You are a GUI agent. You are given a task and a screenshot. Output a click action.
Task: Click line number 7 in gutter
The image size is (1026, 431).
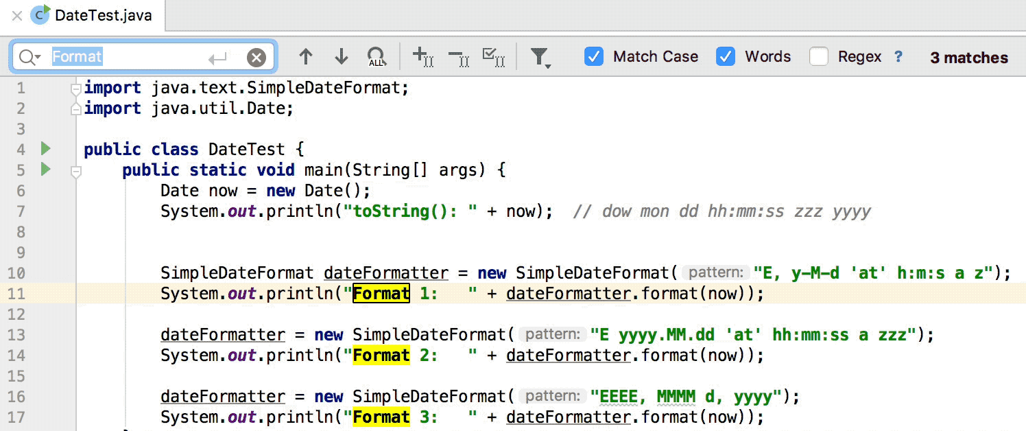point(21,211)
